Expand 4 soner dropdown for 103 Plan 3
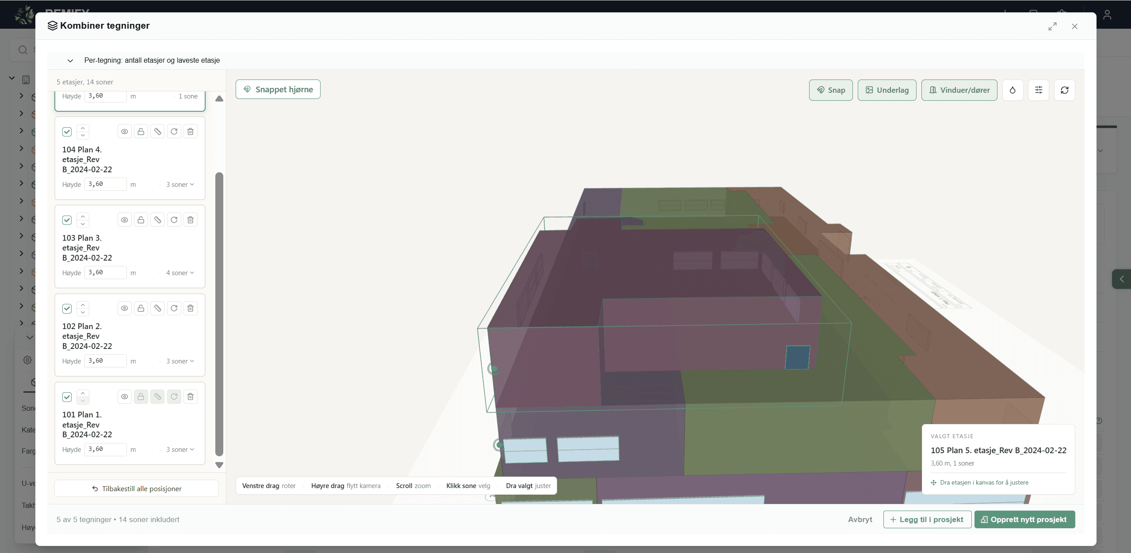Image resolution: width=1131 pixels, height=553 pixels. [180, 273]
